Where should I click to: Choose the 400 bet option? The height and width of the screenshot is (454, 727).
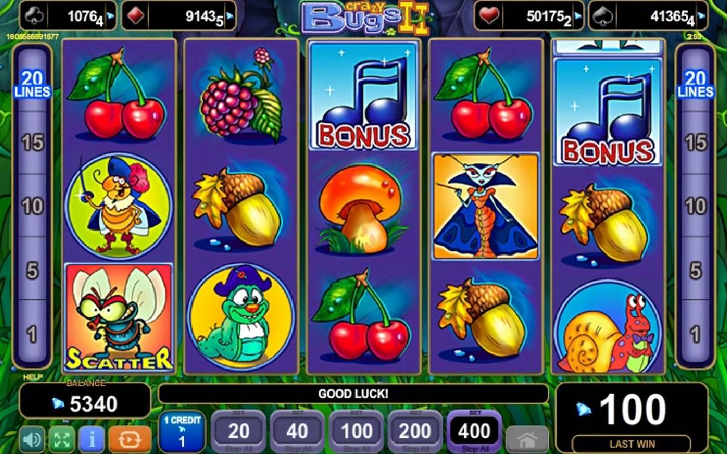pos(474,432)
